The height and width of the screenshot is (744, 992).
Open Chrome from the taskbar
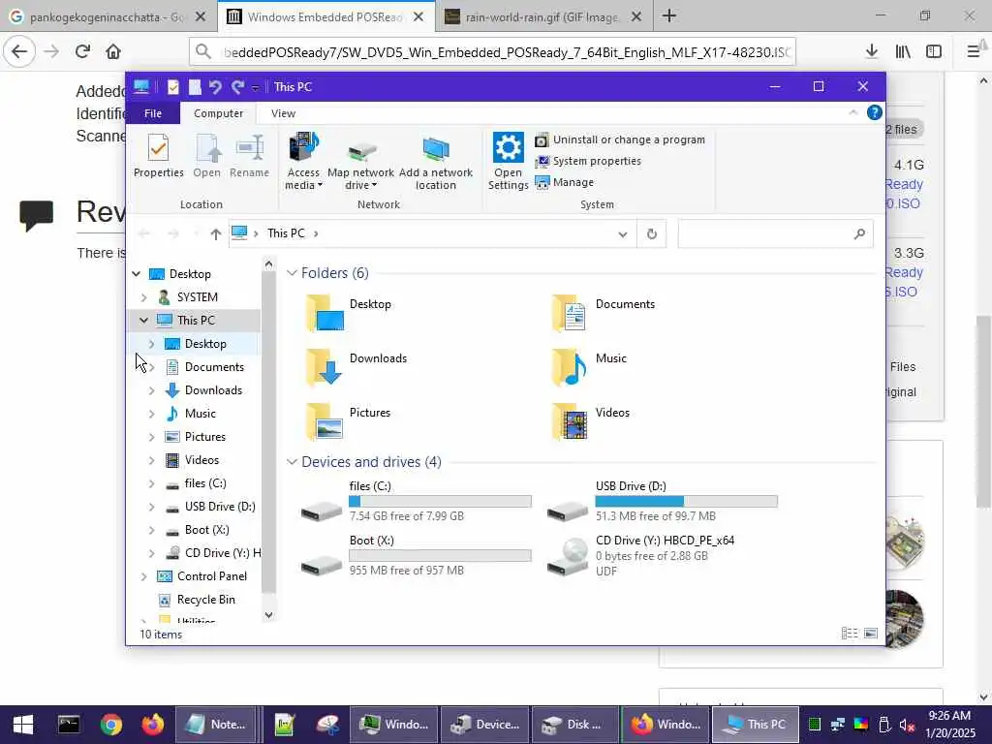[x=110, y=725]
